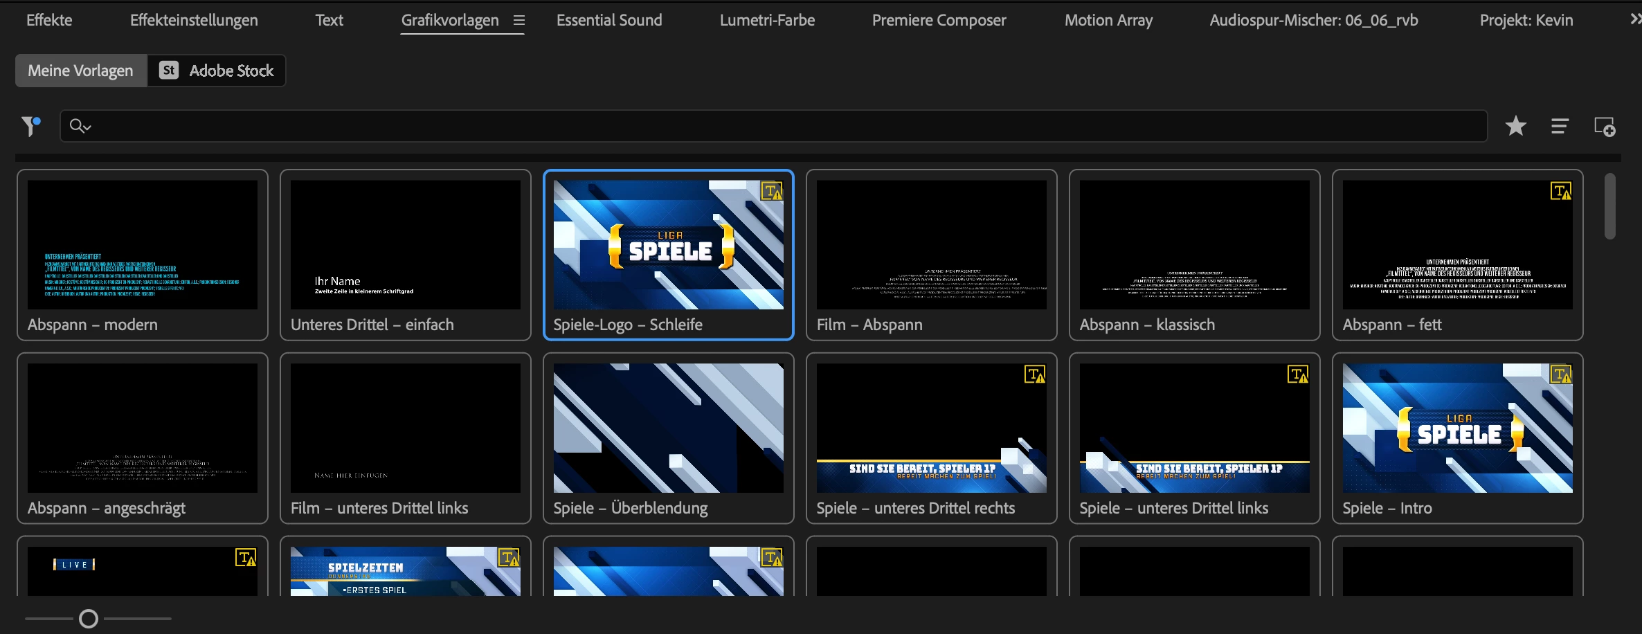
Task: Click the missing fonts warning on Spiele-Logo – Schleife
Action: [772, 191]
